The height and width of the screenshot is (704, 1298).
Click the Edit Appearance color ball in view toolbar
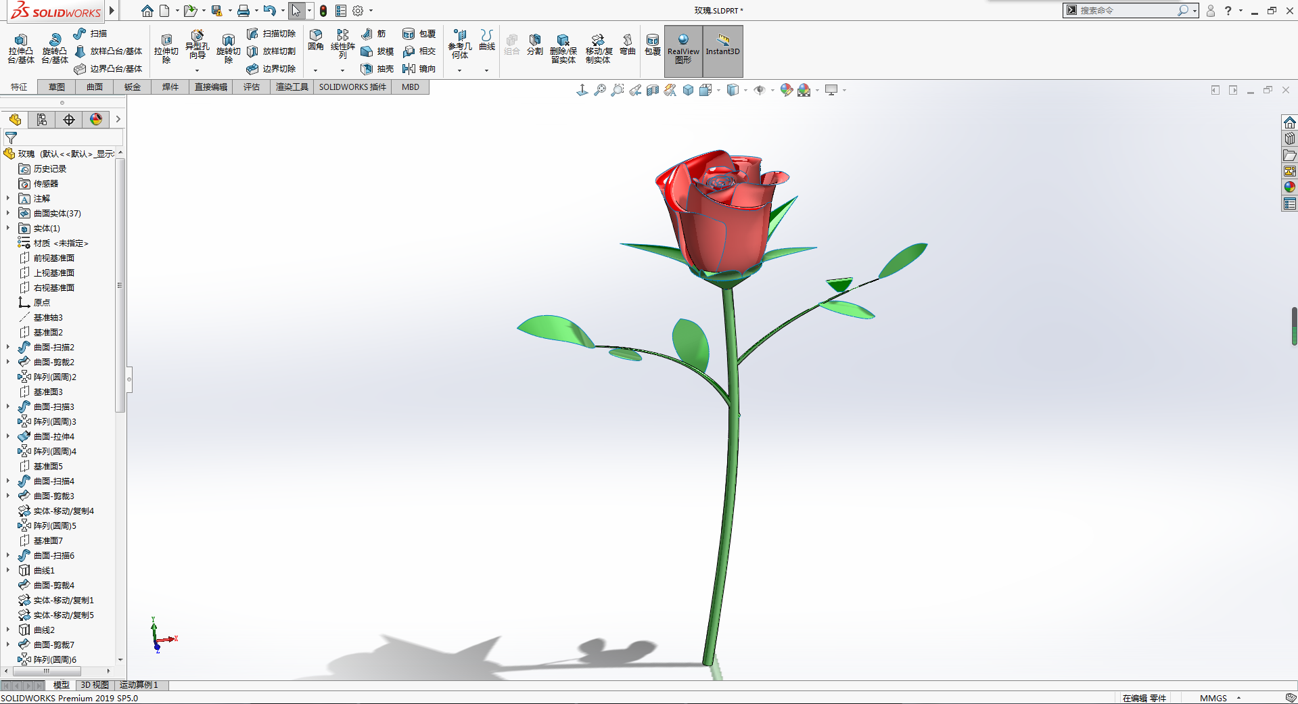787,90
